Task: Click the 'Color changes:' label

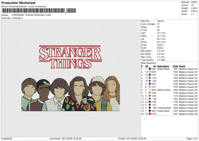Action: tap(148, 24)
